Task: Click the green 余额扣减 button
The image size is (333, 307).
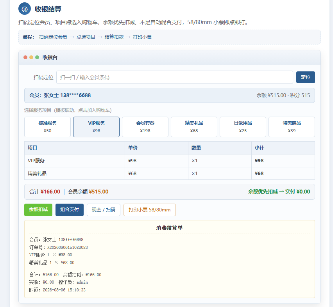Action: click(38, 210)
